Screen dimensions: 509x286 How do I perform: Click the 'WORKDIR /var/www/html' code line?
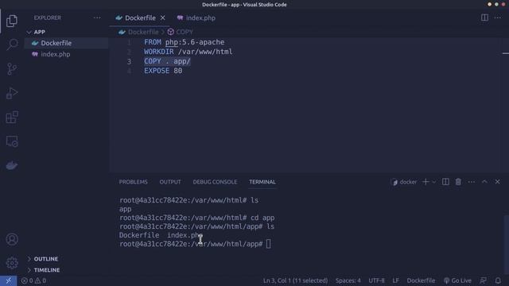[x=188, y=52]
